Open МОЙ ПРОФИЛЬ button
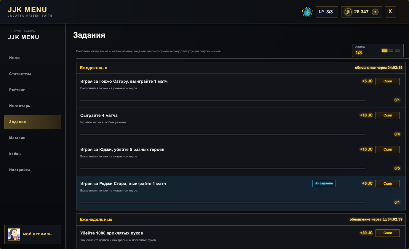Viewport: 409px width, 249px height. (33, 234)
